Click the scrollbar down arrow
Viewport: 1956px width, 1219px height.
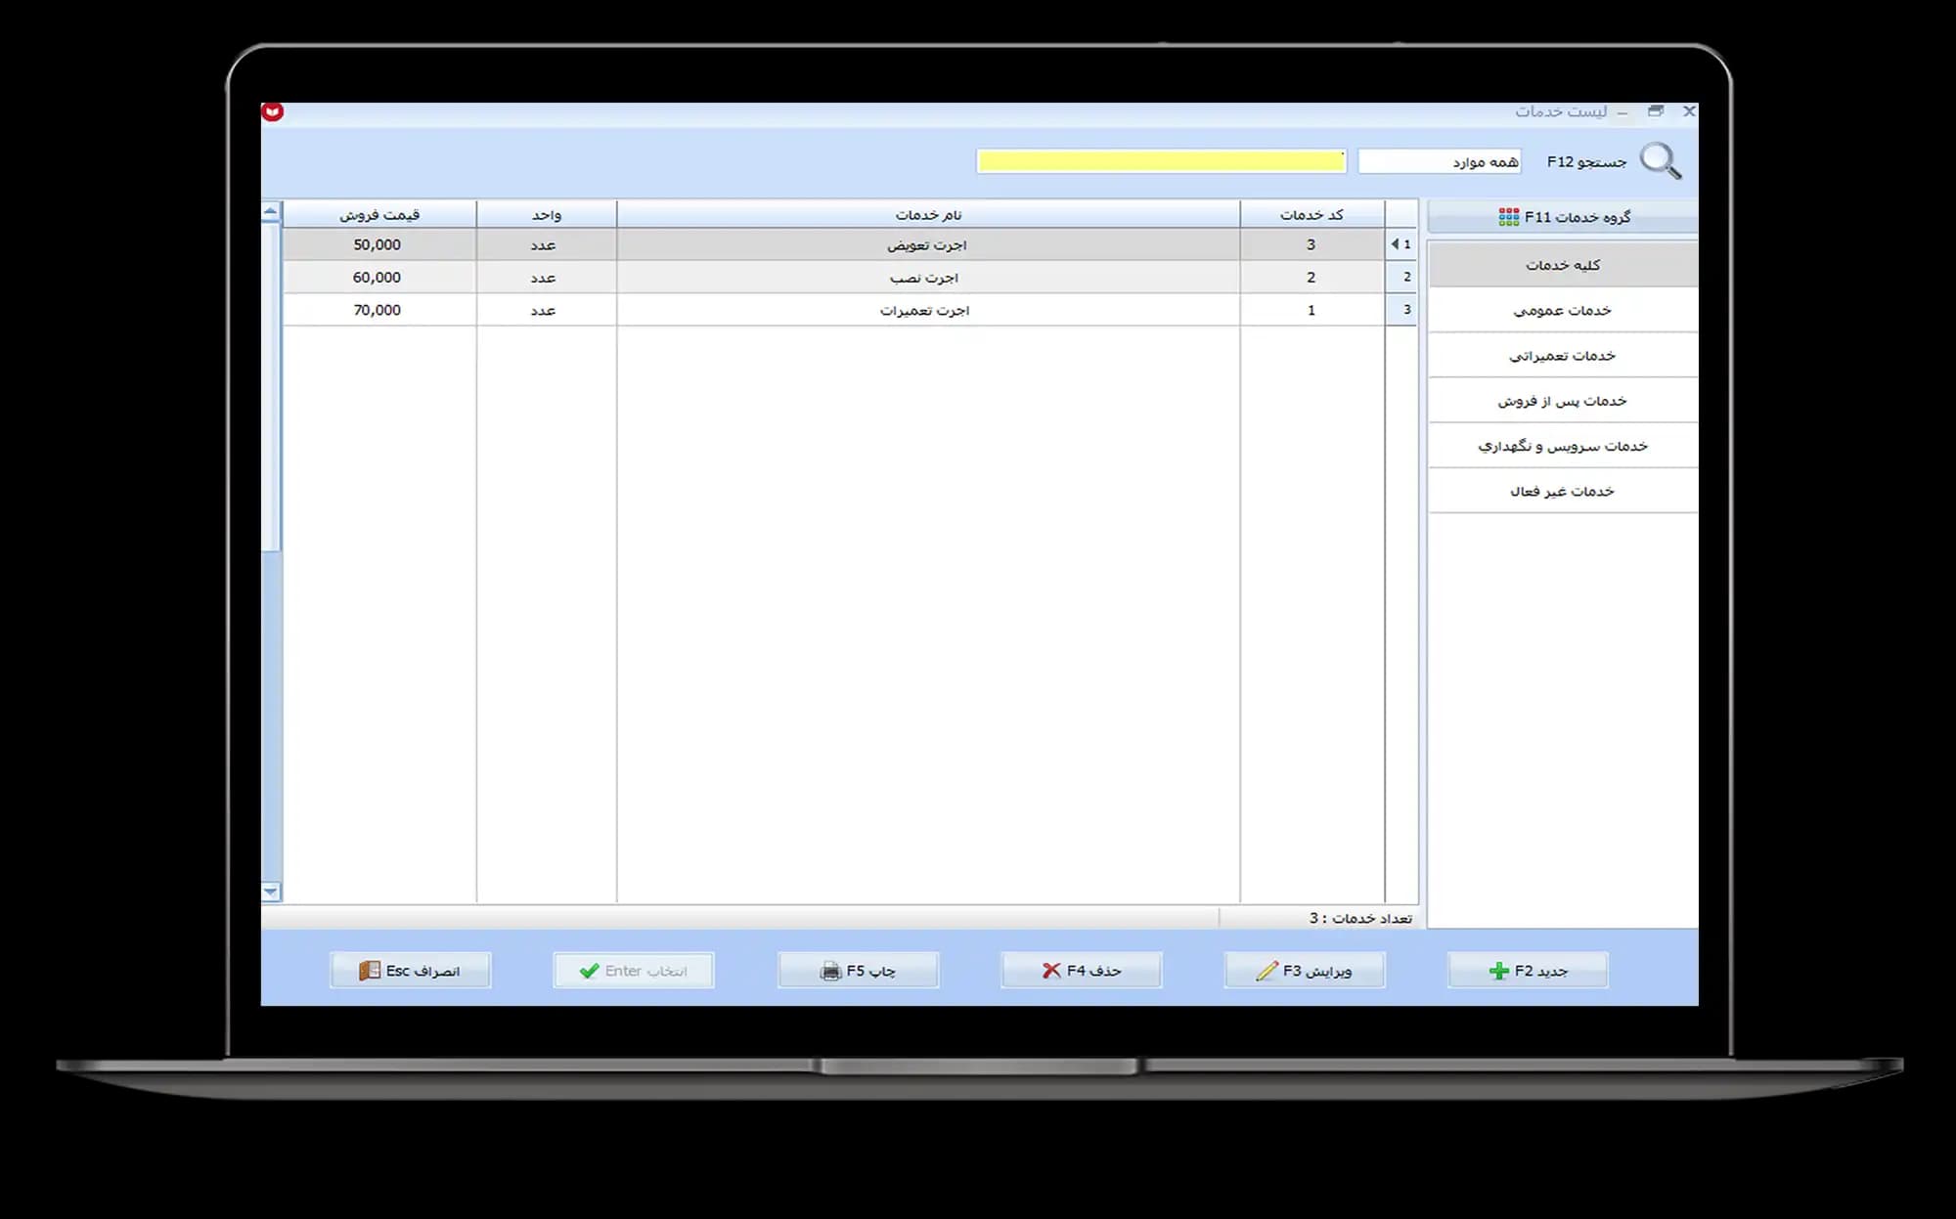271,892
